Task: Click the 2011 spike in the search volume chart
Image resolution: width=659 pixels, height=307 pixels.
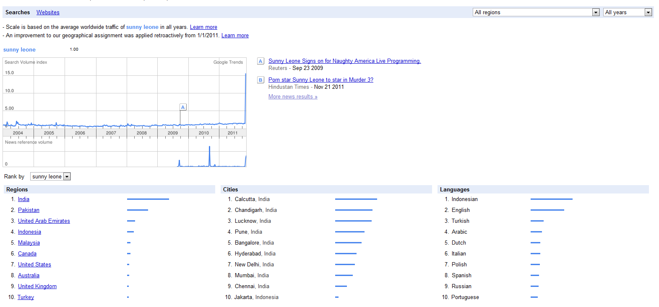Action: [x=245, y=98]
